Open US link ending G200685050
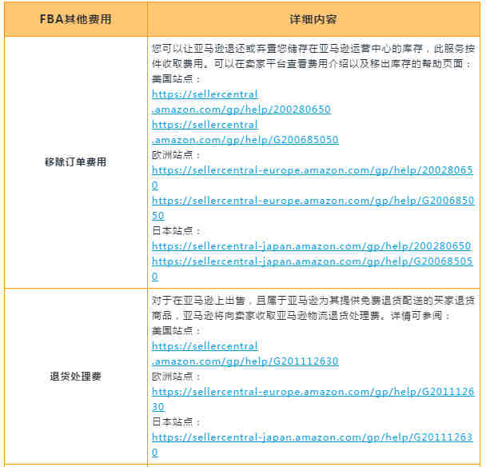This screenshot has height=467, width=486. (245, 132)
